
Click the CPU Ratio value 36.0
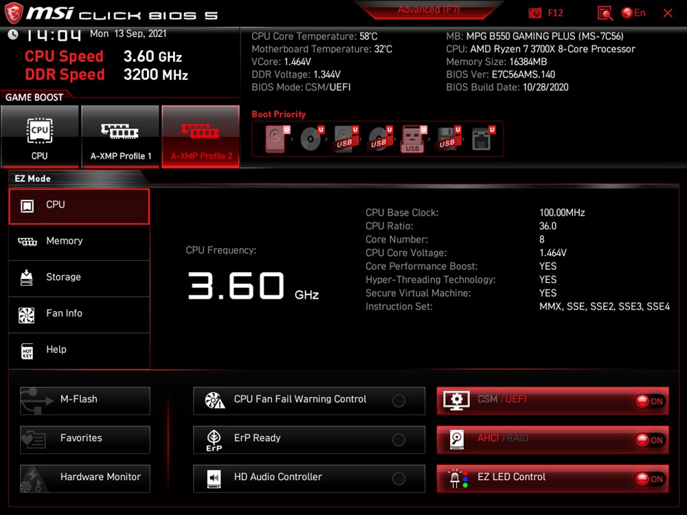[x=548, y=226]
